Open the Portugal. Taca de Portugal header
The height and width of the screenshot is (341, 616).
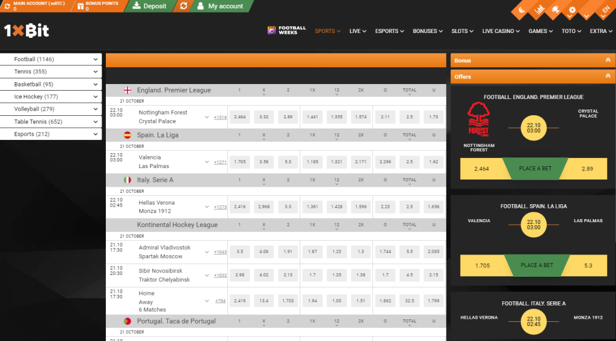[176, 321]
